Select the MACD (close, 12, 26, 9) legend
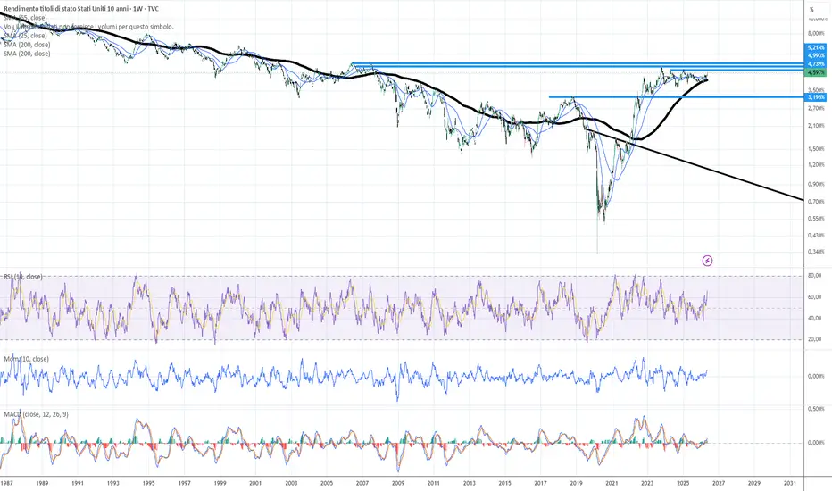 [x=36, y=414]
